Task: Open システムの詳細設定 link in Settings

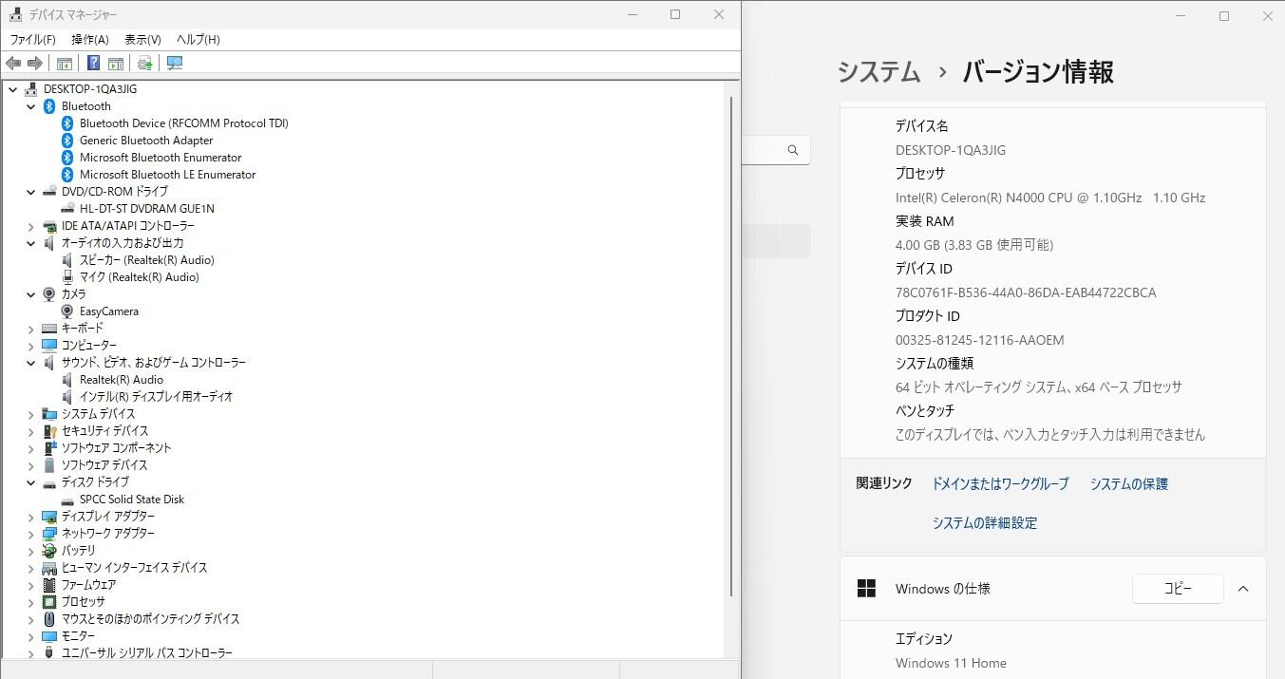Action: [x=985, y=523]
